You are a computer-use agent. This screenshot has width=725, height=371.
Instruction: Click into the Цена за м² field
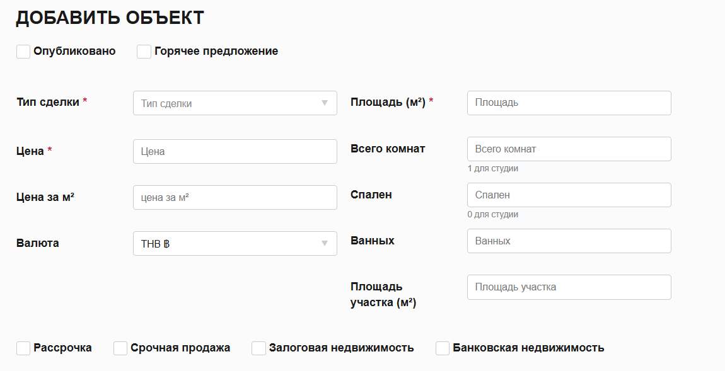tap(235, 197)
